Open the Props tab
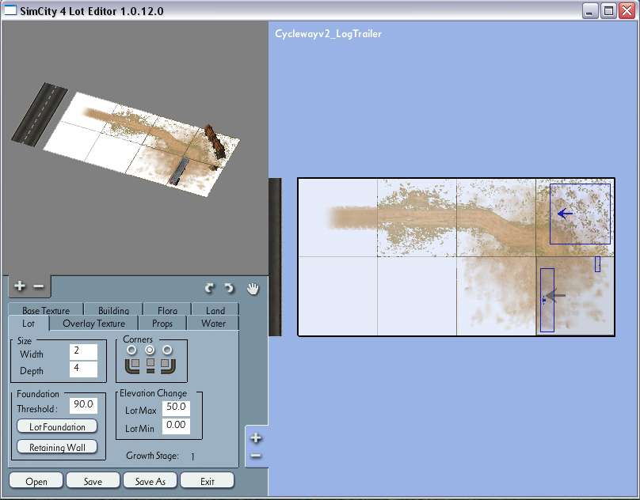The image size is (640, 500). pos(162,324)
